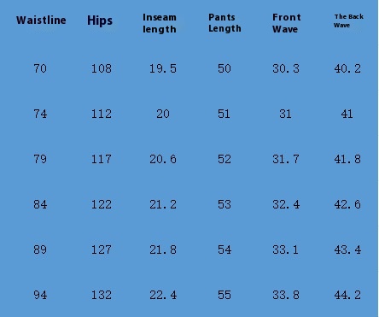
Task: Click hips value 117
Action: 102,159
